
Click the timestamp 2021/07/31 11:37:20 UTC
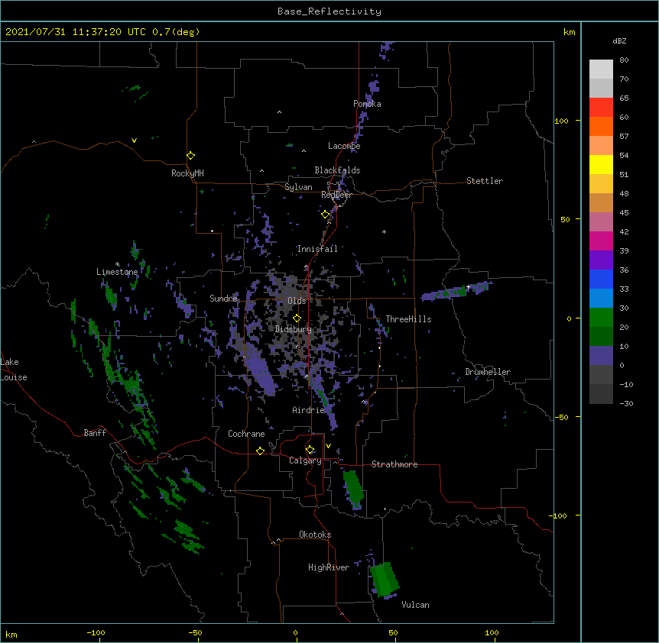tap(76, 32)
